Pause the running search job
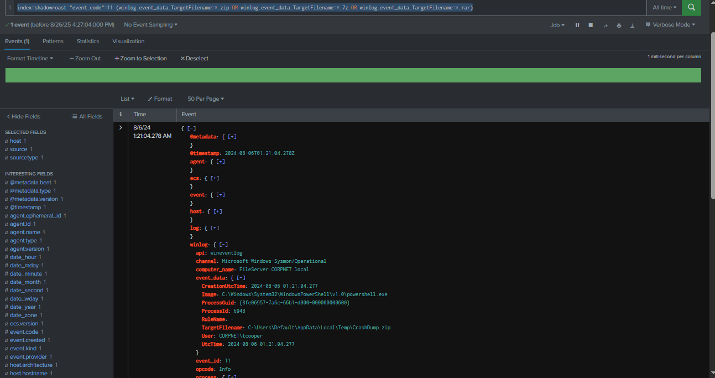This screenshot has height=378, width=715. [x=577, y=25]
